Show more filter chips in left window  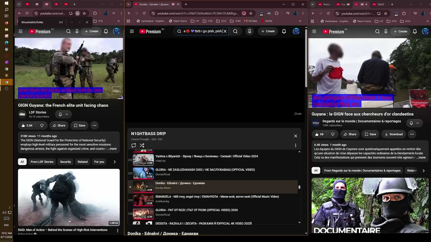click(114, 162)
